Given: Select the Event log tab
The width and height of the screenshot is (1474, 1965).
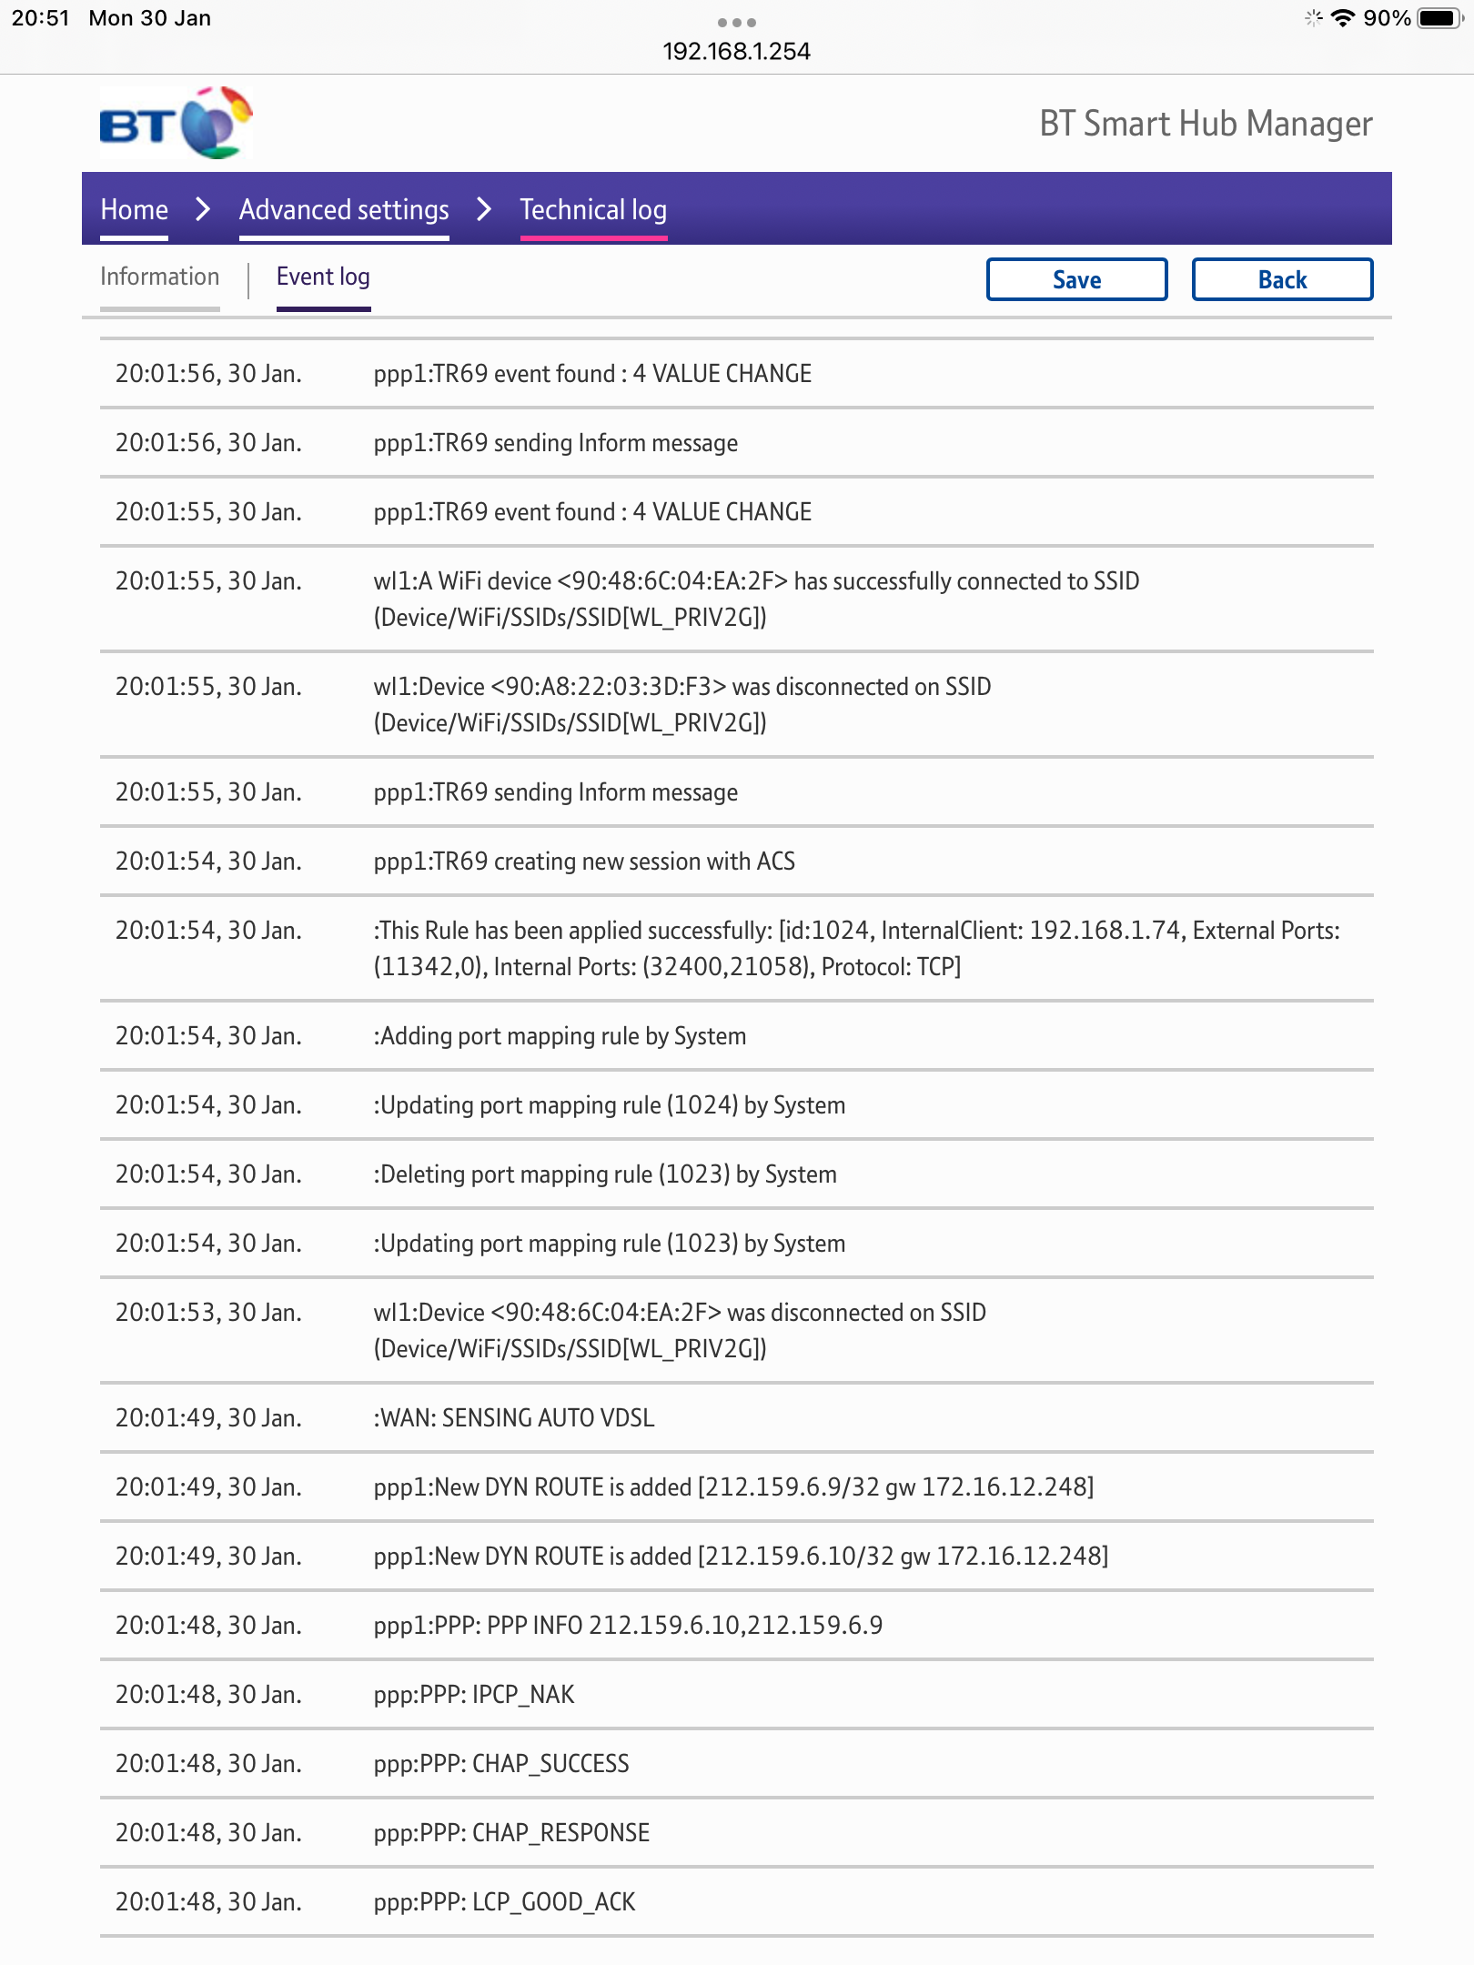Looking at the screenshot, I should [323, 277].
